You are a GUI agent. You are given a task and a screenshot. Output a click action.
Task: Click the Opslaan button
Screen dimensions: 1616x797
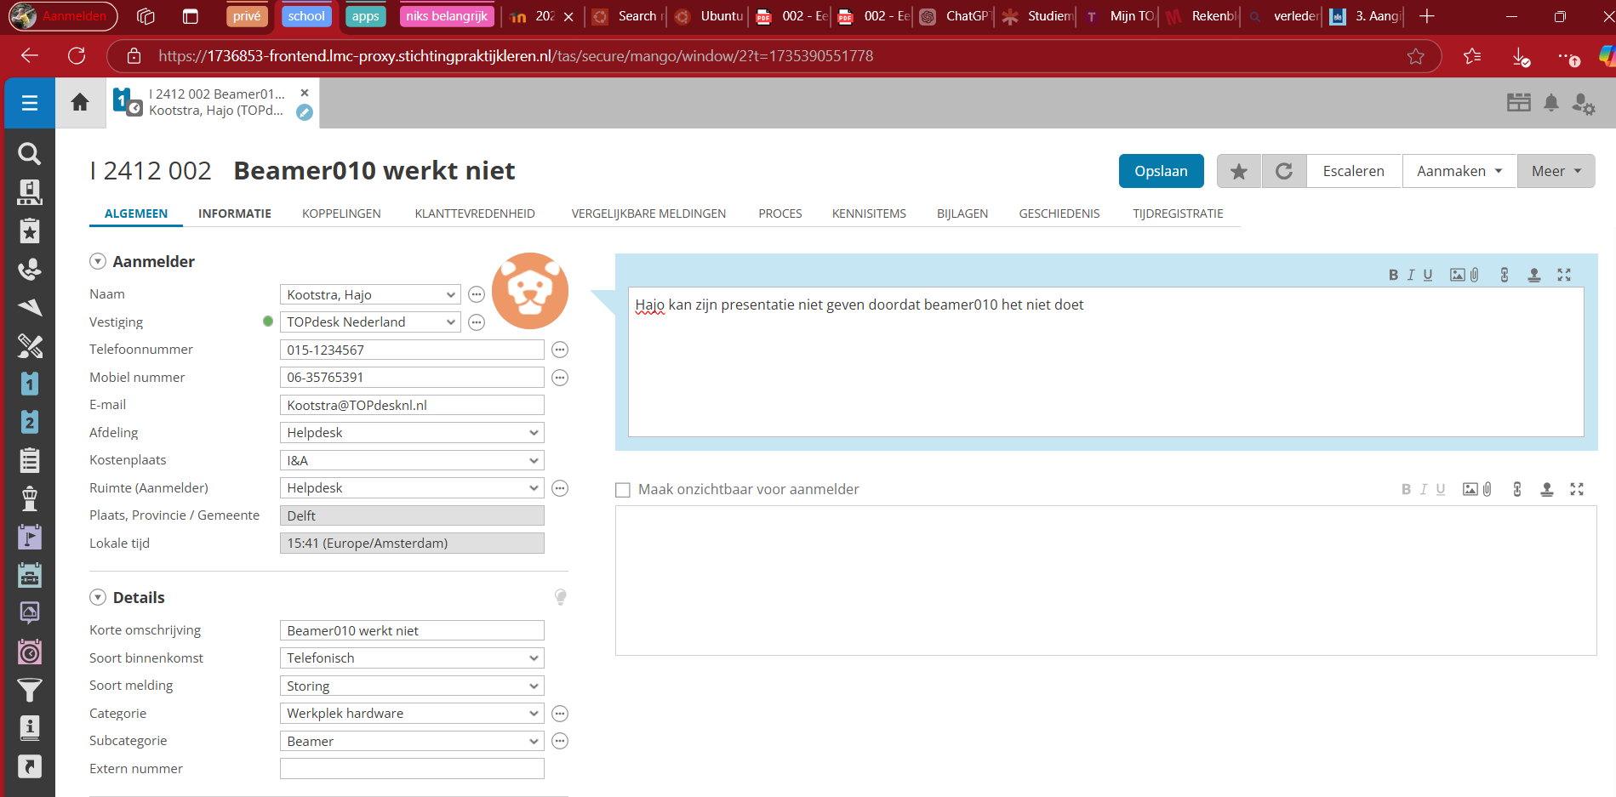[1161, 171]
